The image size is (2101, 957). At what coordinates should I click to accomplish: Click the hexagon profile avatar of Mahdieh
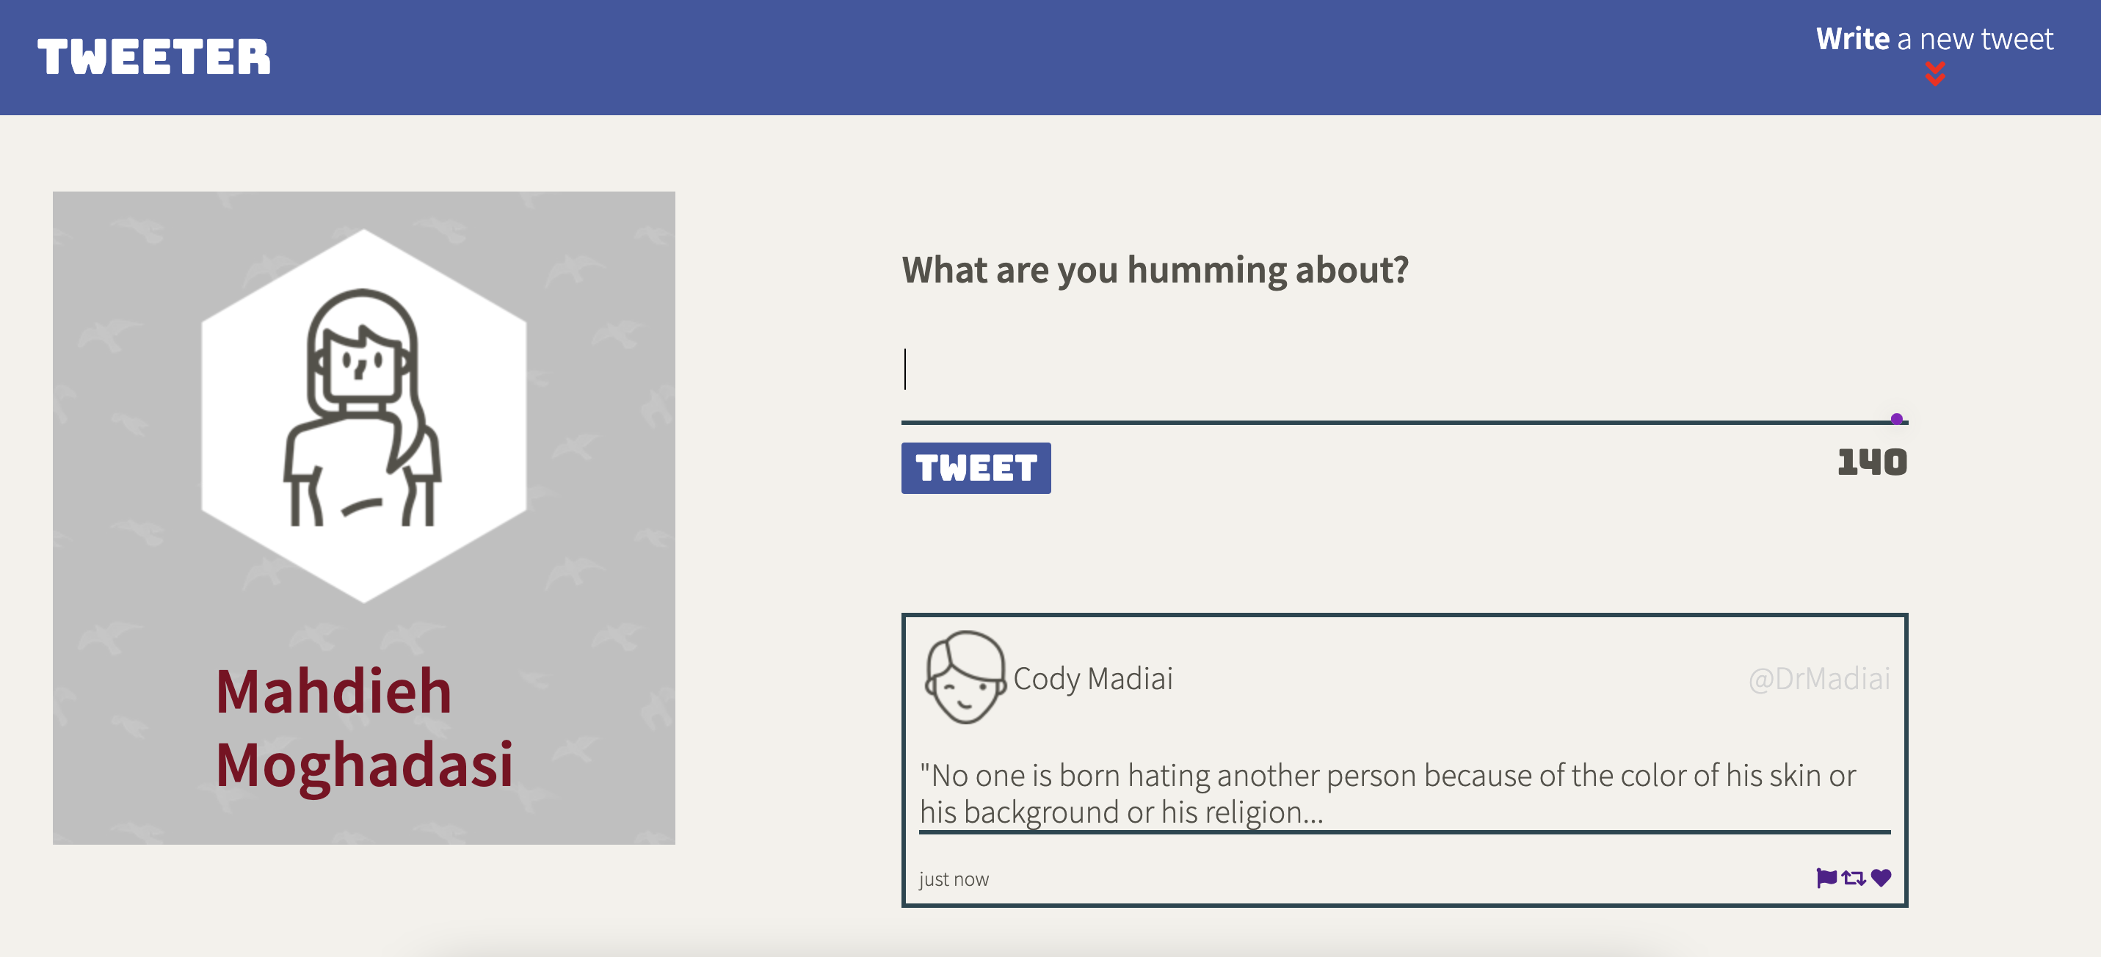(364, 415)
